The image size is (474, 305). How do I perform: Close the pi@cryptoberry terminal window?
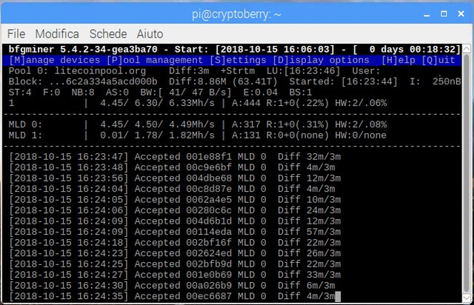(461, 13)
